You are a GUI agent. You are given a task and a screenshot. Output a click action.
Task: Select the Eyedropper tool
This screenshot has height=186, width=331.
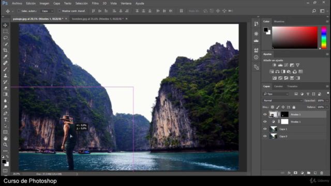(6, 57)
